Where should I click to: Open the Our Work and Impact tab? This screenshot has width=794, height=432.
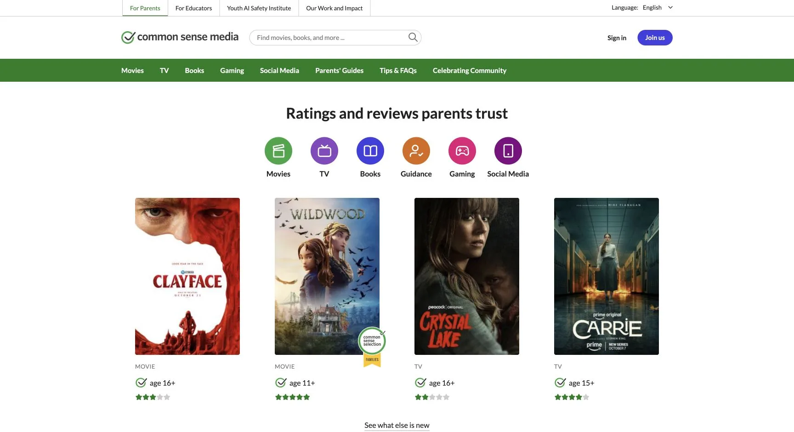[335, 8]
